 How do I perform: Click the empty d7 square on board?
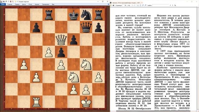pyautogui.click(x=49, y=27)
